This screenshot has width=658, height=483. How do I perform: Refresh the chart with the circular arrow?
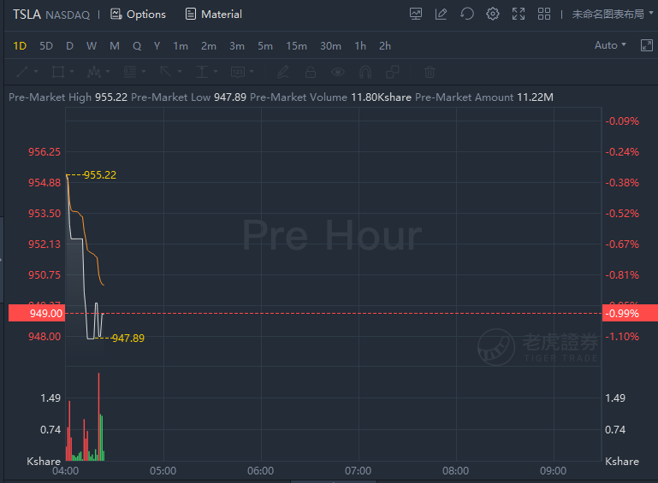coord(466,14)
